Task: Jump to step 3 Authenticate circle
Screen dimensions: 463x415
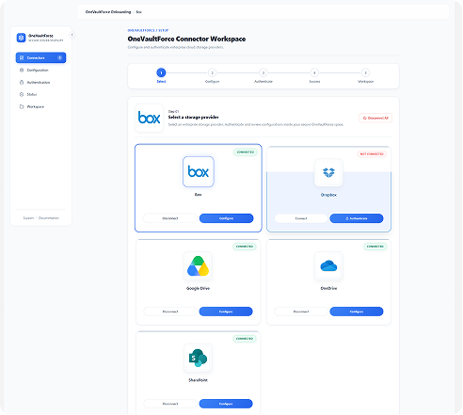Action: point(263,72)
